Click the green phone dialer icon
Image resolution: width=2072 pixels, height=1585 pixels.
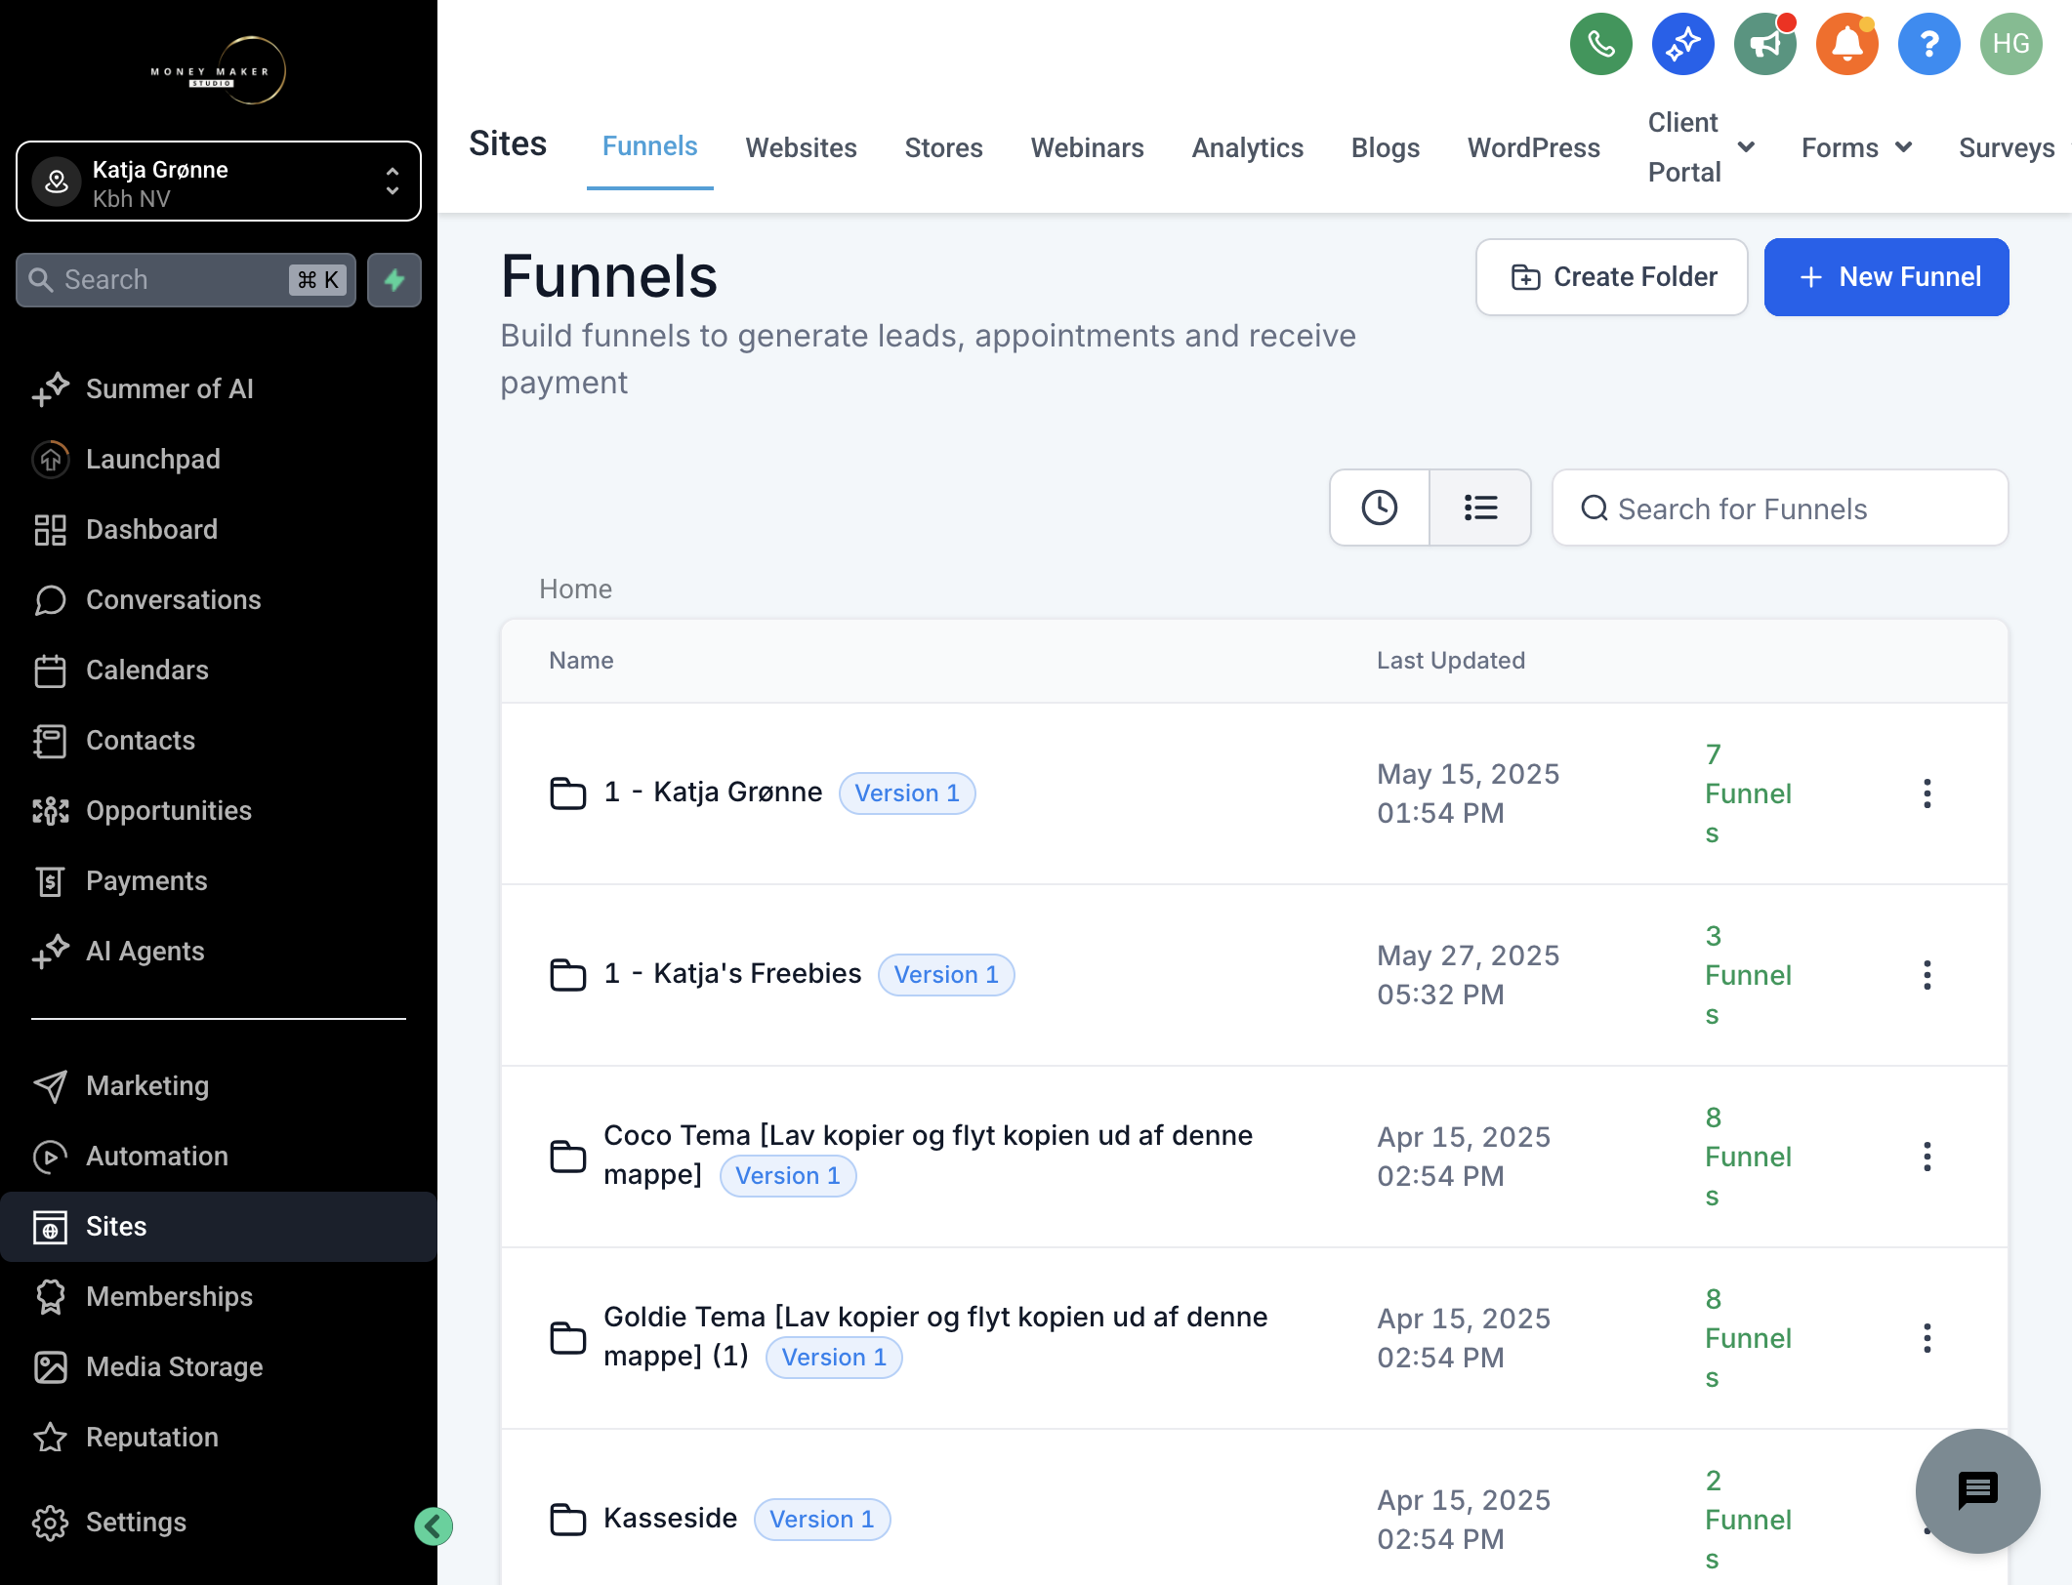click(1600, 44)
